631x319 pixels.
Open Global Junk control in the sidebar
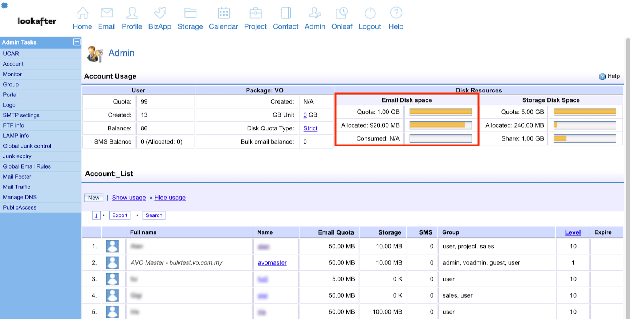(27, 146)
